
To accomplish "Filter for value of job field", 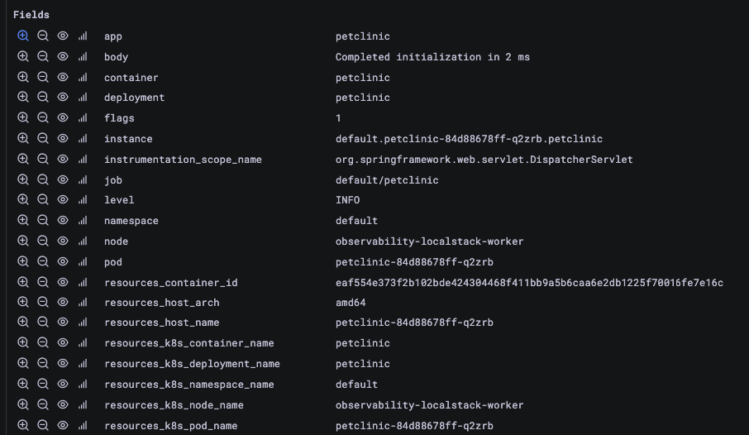I will point(23,180).
